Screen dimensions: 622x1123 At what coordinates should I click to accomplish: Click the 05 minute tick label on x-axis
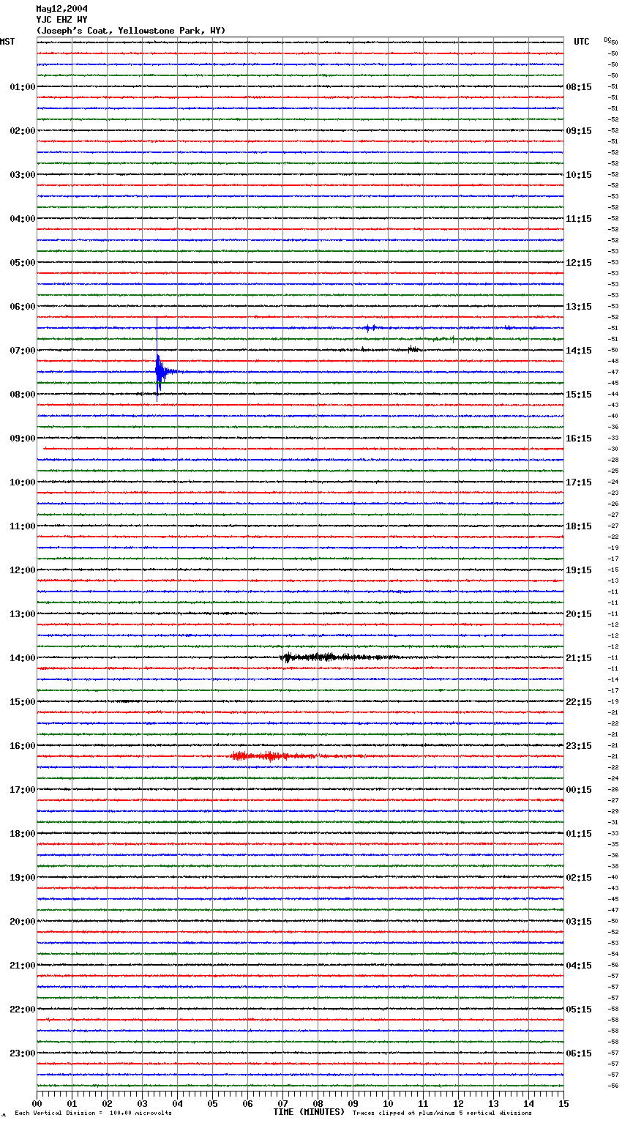[212, 1103]
